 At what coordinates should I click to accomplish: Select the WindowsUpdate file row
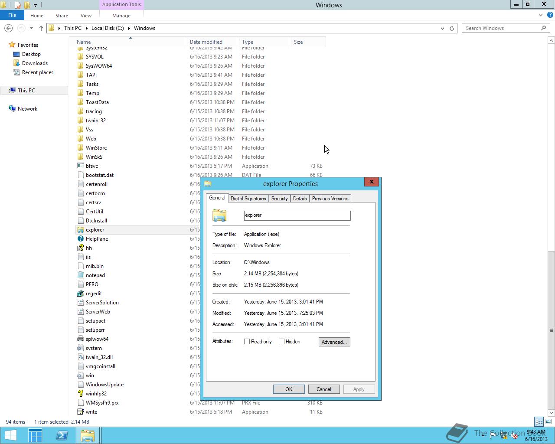[104, 385]
